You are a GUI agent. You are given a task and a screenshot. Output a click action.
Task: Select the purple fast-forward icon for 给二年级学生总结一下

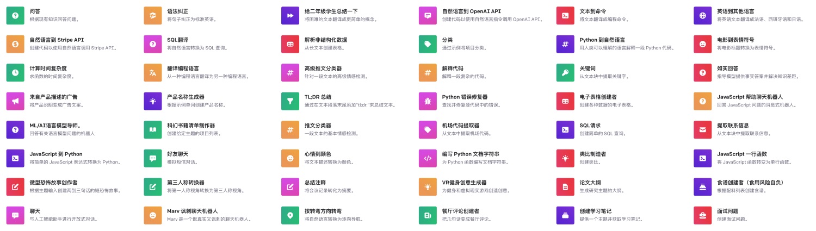(290, 15)
